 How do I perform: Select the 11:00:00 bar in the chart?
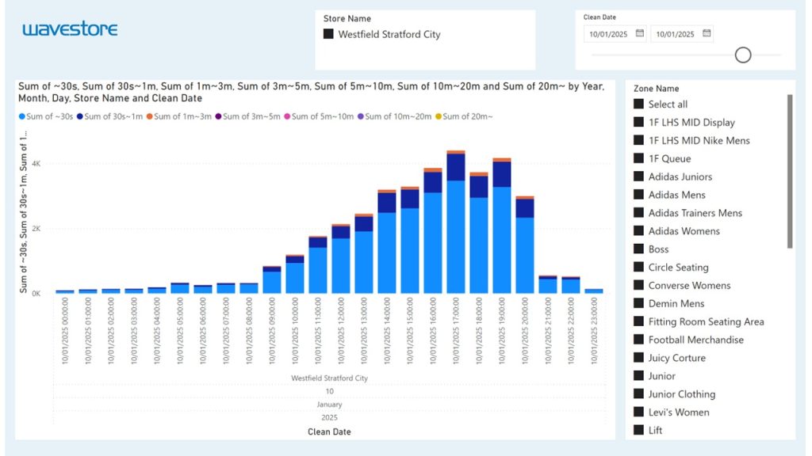[318, 264]
